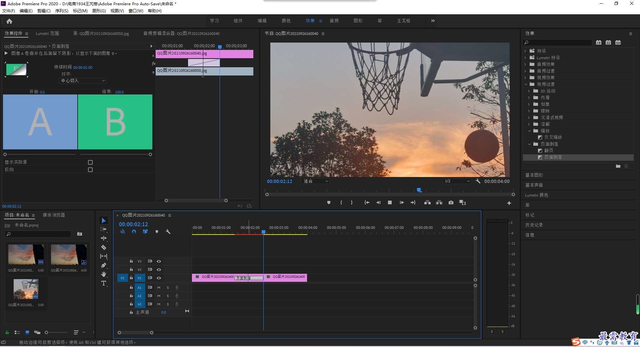Open the 1/2 playback resolution dropdown
Viewport: 640px width, 347px height.
[457, 181]
